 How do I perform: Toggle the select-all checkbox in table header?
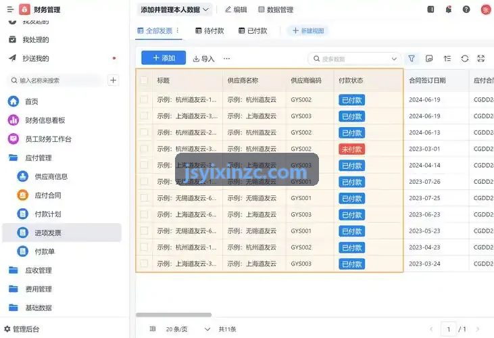pyautogui.click(x=144, y=80)
